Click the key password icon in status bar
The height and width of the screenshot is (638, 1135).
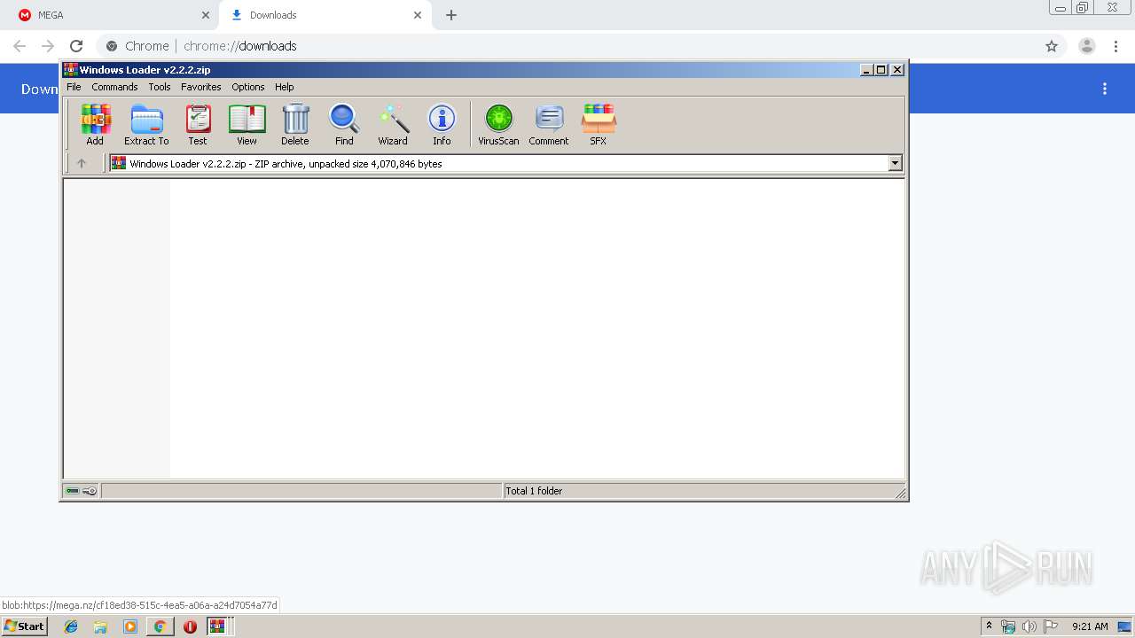[90, 491]
